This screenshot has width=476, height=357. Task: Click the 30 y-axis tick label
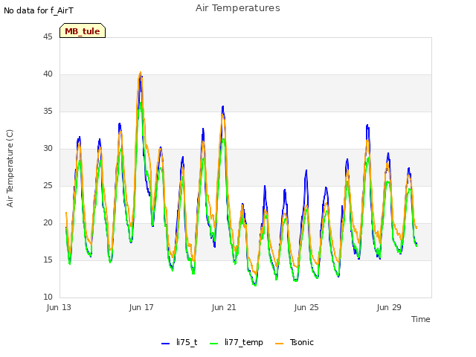pyautogui.click(x=48, y=149)
